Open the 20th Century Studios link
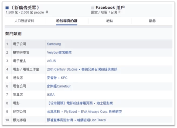Viewport: 177px width, 128px height. tap(62, 69)
